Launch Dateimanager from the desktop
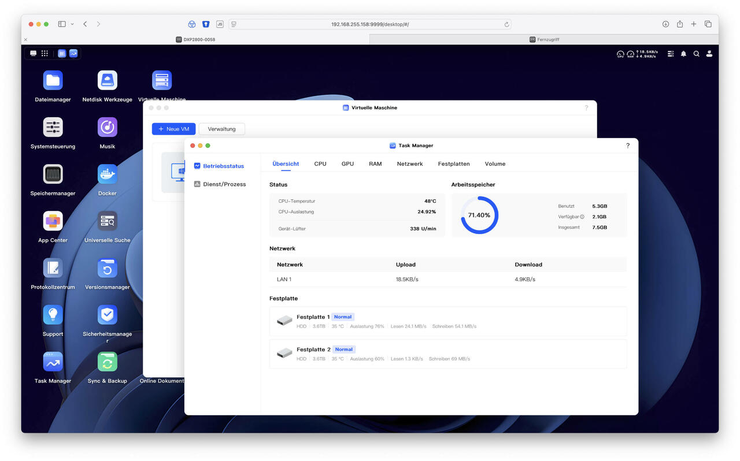Screen dimensions: 740x461 pos(53,80)
